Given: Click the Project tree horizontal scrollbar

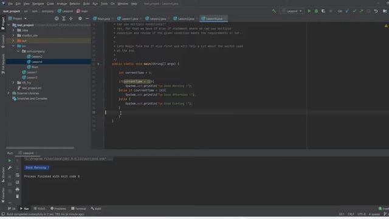Looking at the screenshot, I should pyautogui.click(x=40, y=148).
